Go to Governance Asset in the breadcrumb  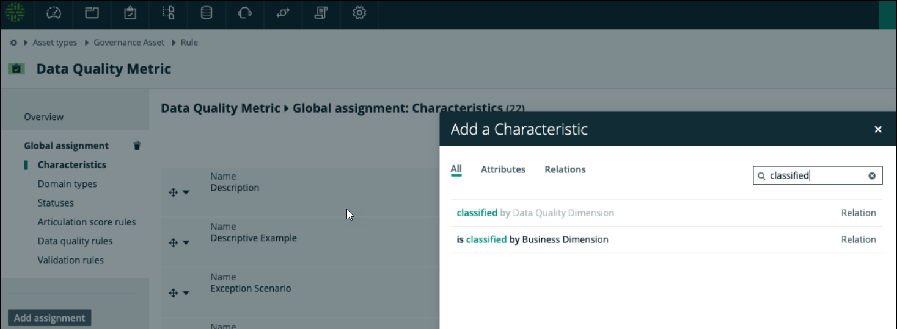click(x=129, y=43)
